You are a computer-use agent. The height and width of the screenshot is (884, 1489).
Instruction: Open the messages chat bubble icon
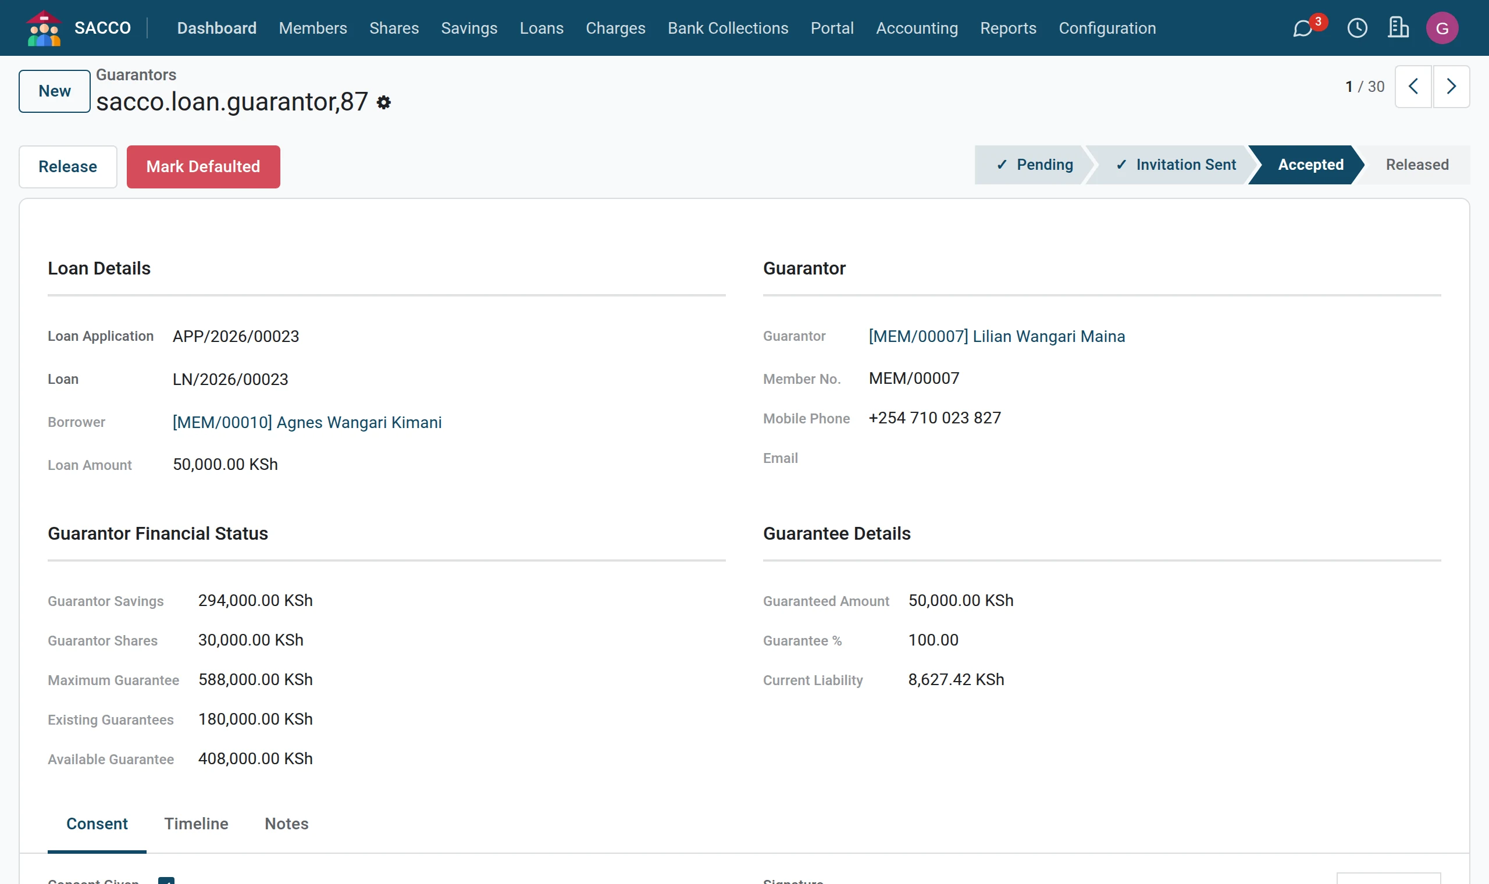pyautogui.click(x=1303, y=28)
